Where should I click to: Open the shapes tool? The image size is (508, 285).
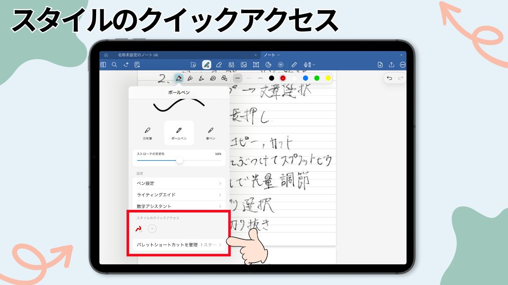pyautogui.click(x=231, y=65)
